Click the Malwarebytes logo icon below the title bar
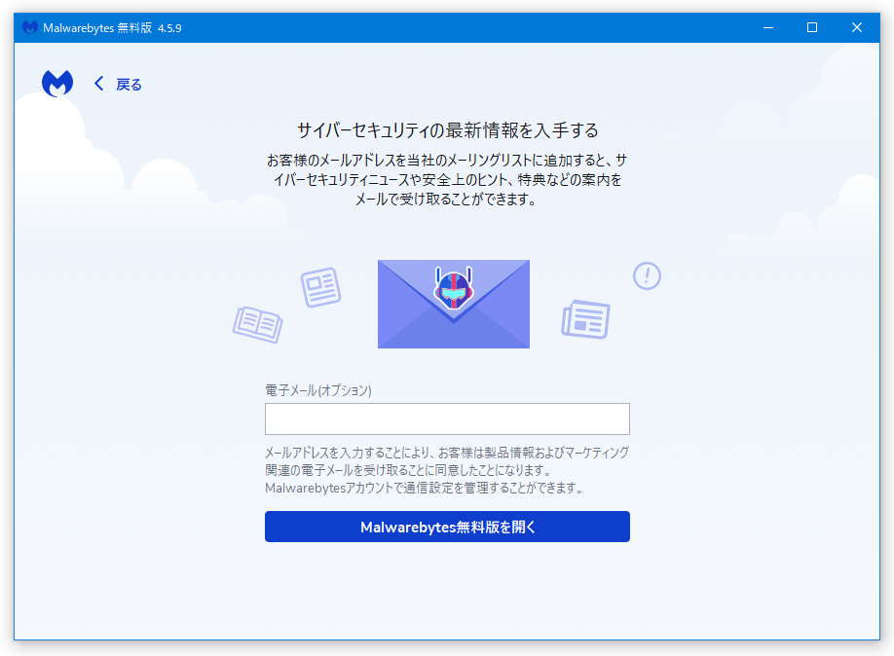 click(57, 83)
